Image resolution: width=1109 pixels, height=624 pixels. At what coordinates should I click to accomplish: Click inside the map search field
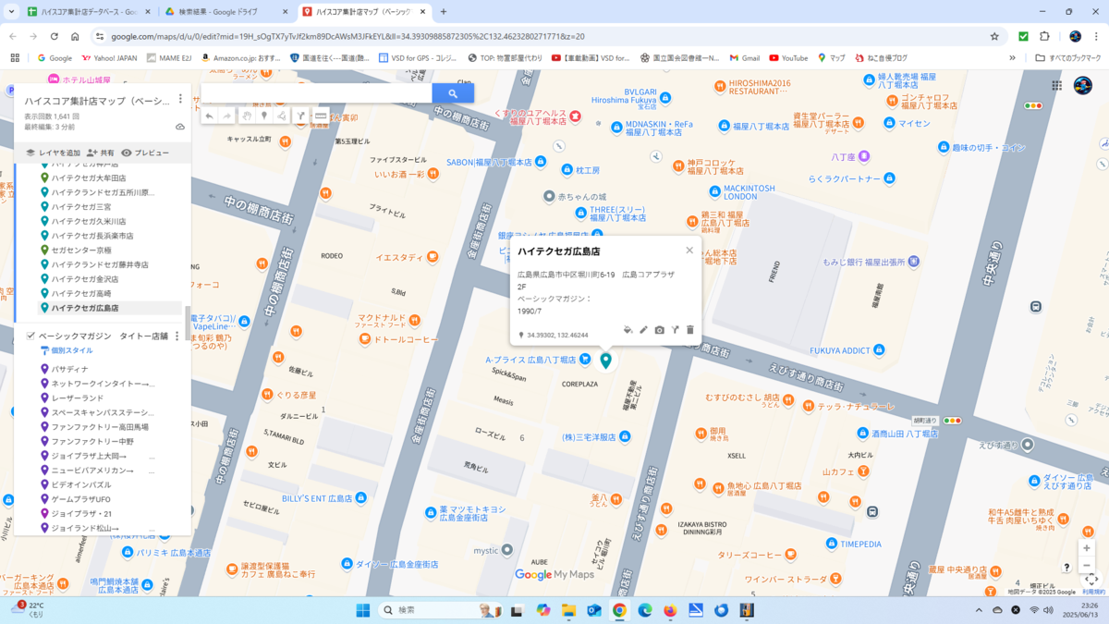316,93
